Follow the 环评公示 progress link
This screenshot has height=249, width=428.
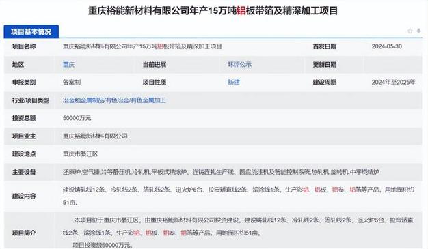click(240, 65)
